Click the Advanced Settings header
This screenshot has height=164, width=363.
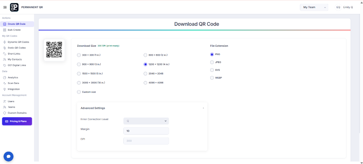coord(142,108)
